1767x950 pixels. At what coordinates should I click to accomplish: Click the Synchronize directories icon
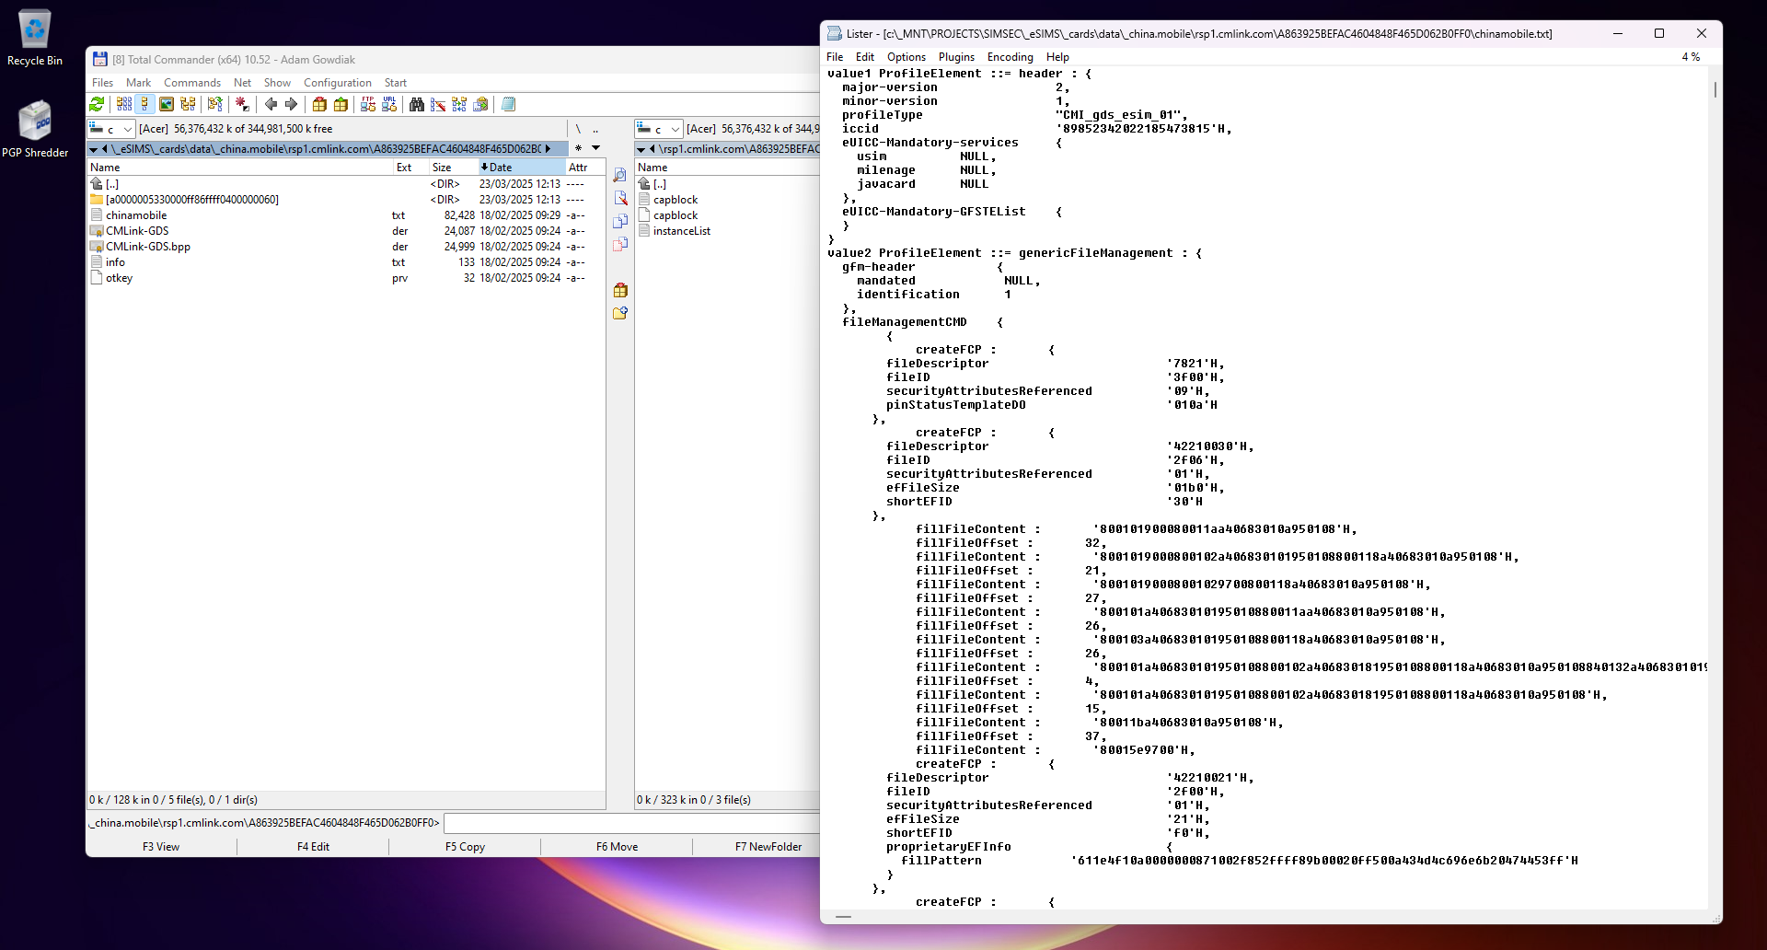tap(459, 105)
